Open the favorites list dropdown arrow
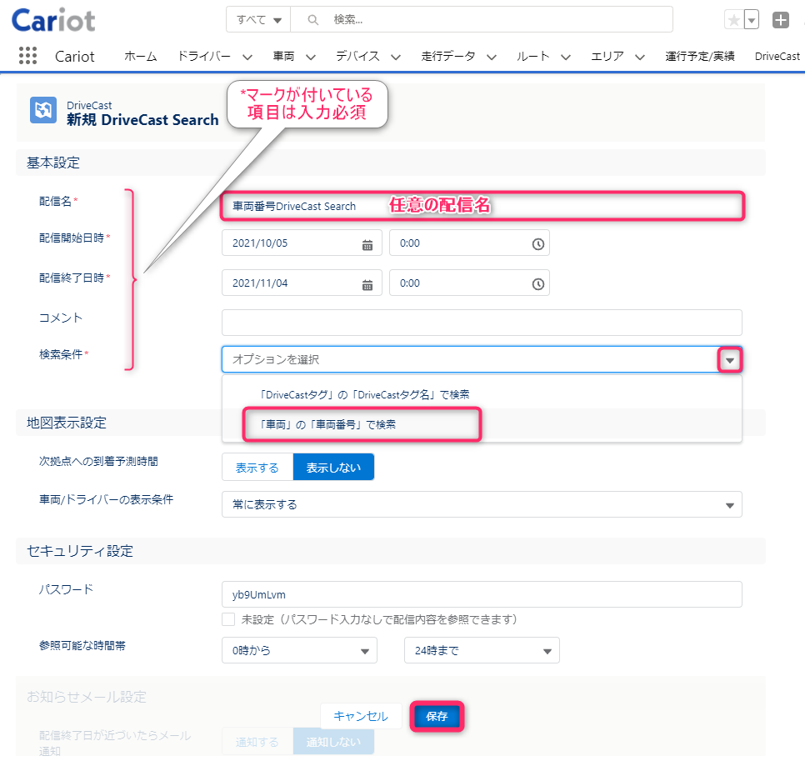Viewport: 805px width, 761px height. [x=751, y=20]
